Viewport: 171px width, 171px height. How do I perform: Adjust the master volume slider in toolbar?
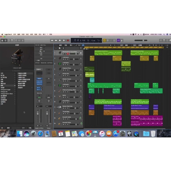point(141,40)
